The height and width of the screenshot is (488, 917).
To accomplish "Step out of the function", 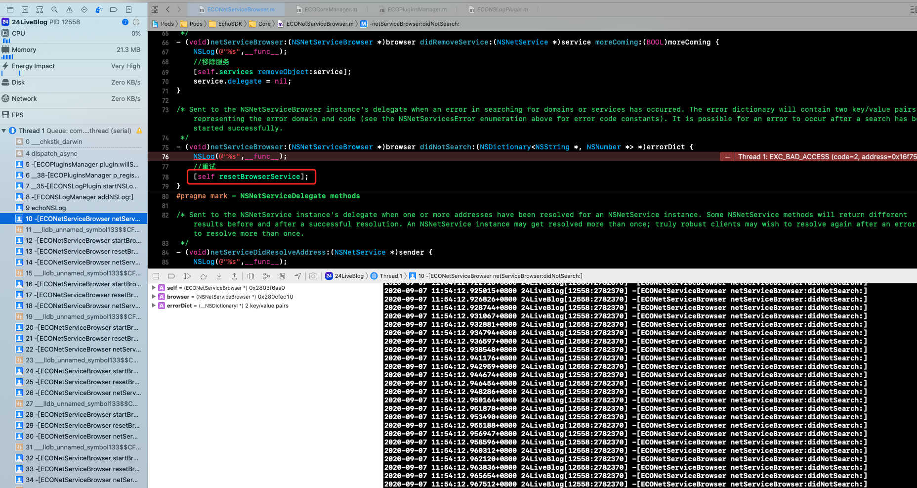I will click(x=234, y=276).
